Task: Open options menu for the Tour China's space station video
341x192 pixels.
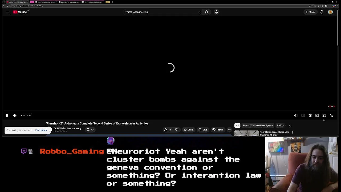Action: pos(292,132)
